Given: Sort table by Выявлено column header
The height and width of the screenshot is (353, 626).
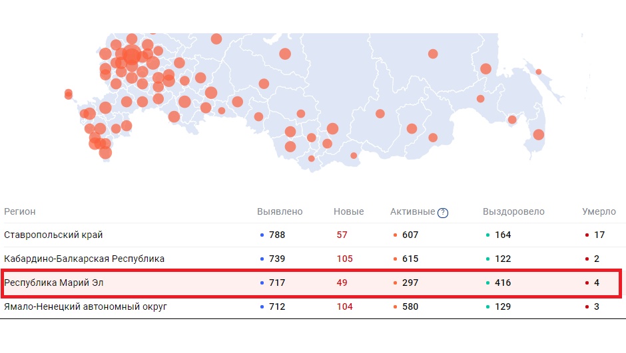Looking at the screenshot, I should point(280,212).
